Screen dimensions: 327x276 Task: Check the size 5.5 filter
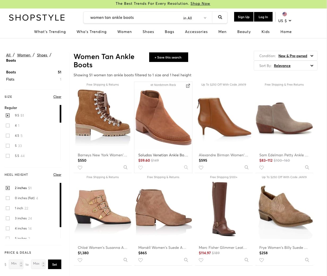click(x=8, y=156)
